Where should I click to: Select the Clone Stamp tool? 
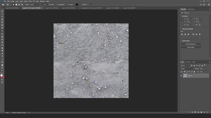point(2,36)
